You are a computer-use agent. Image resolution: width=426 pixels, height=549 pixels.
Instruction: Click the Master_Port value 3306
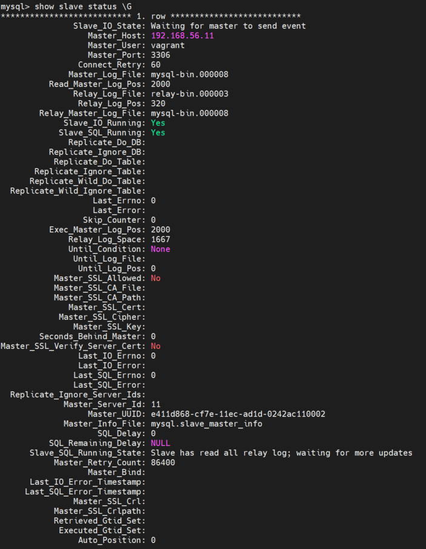point(161,55)
